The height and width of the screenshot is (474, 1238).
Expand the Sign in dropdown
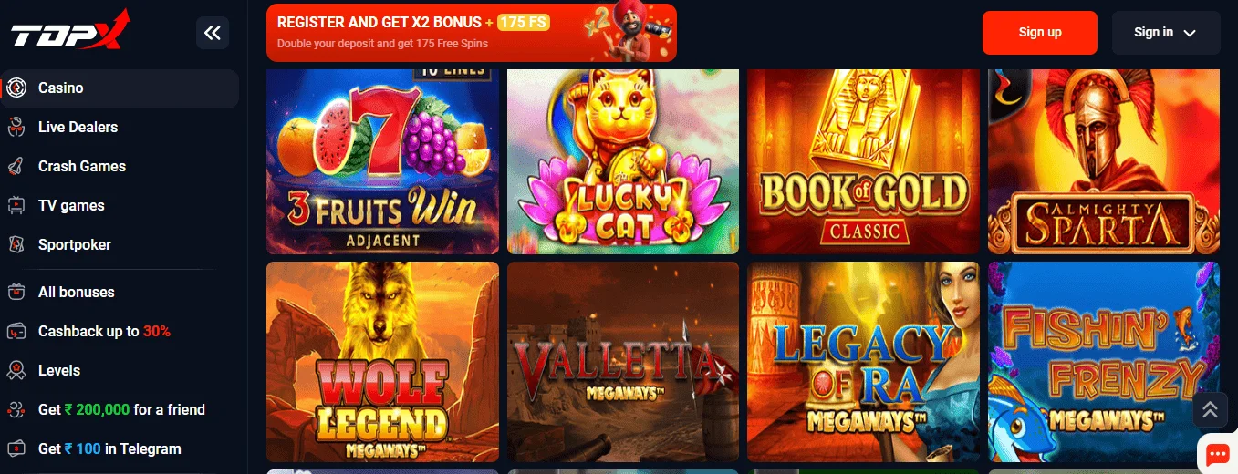point(1165,33)
